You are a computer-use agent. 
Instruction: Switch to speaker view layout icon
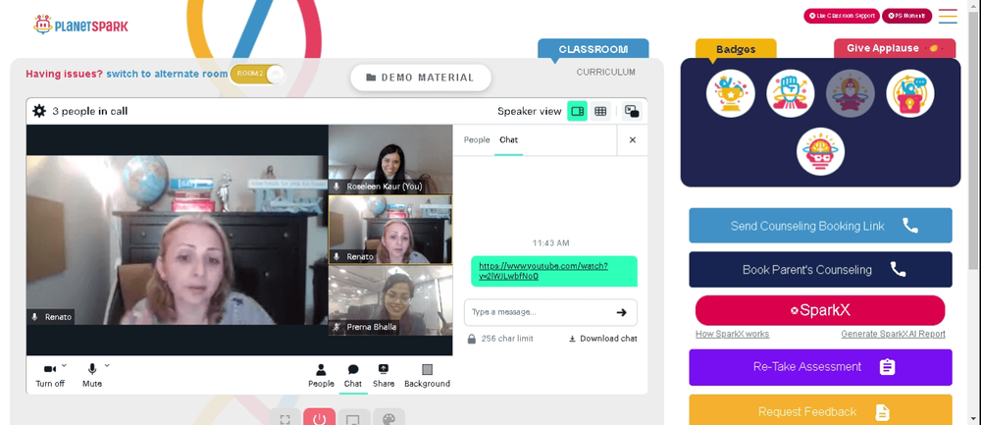click(x=578, y=112)
